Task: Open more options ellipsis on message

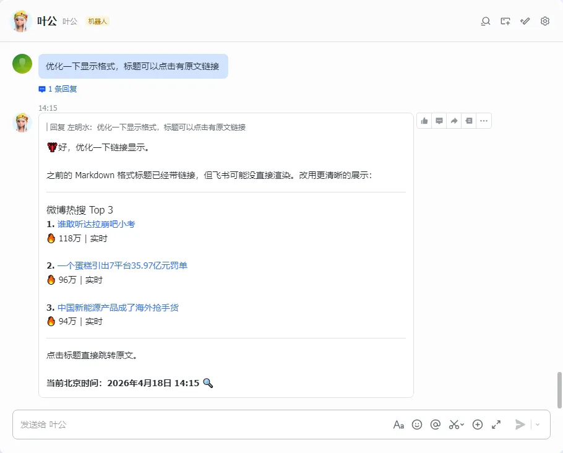Action: (484, 121)
